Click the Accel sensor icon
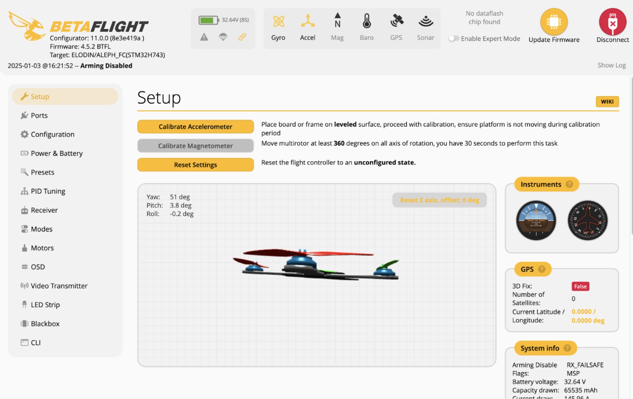633x399 pixels. 308,21
